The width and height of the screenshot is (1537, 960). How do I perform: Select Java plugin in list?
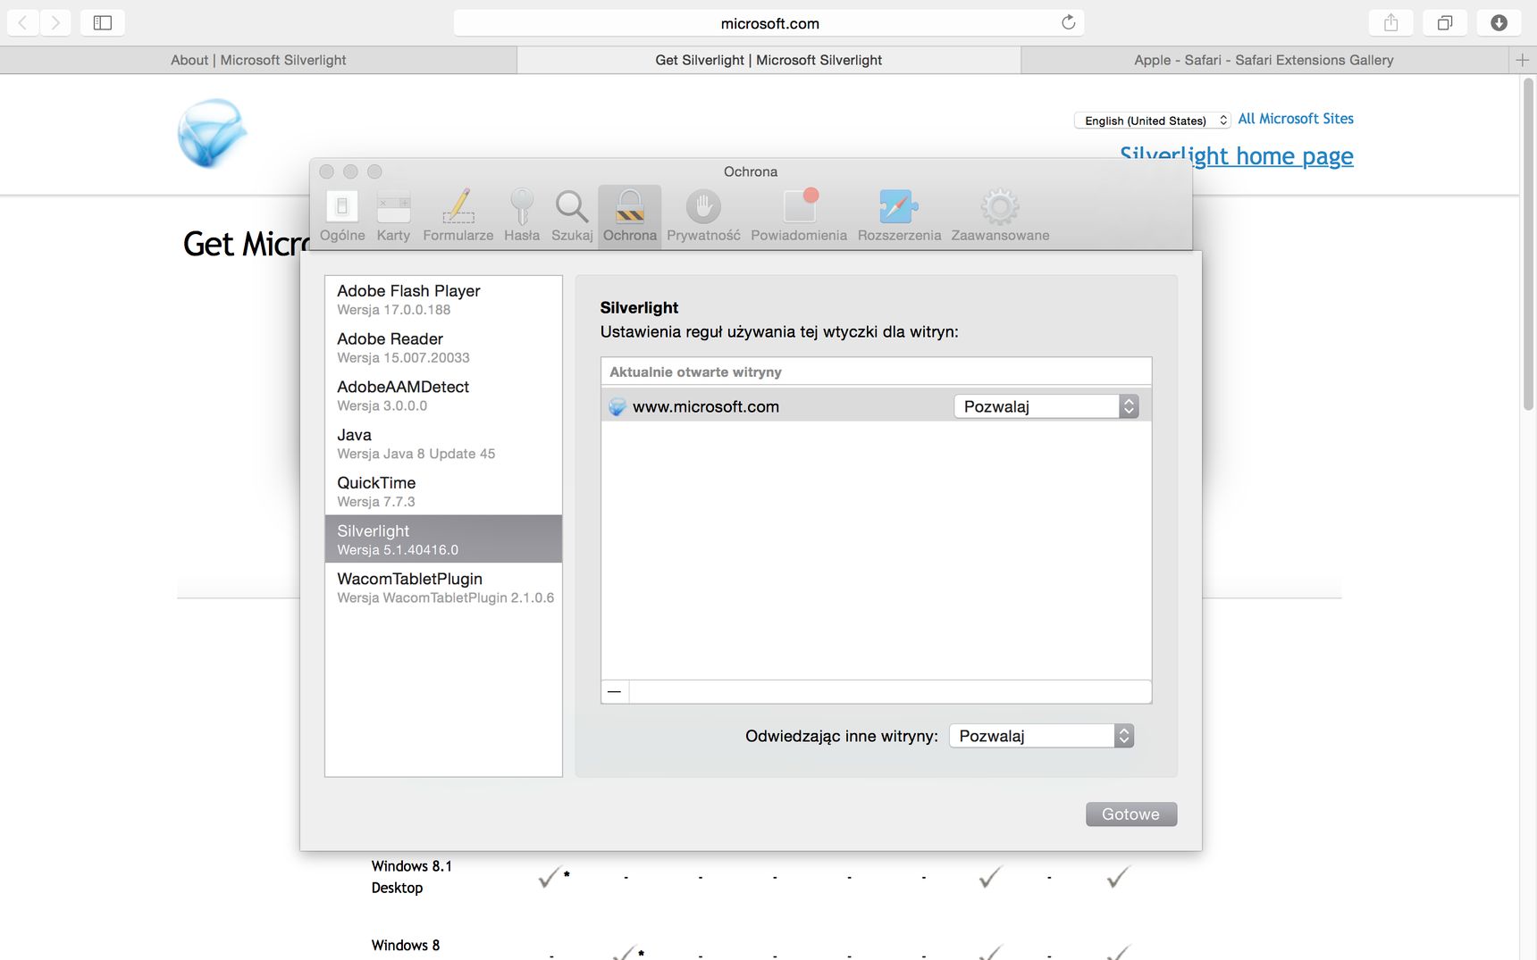[443, 444]
